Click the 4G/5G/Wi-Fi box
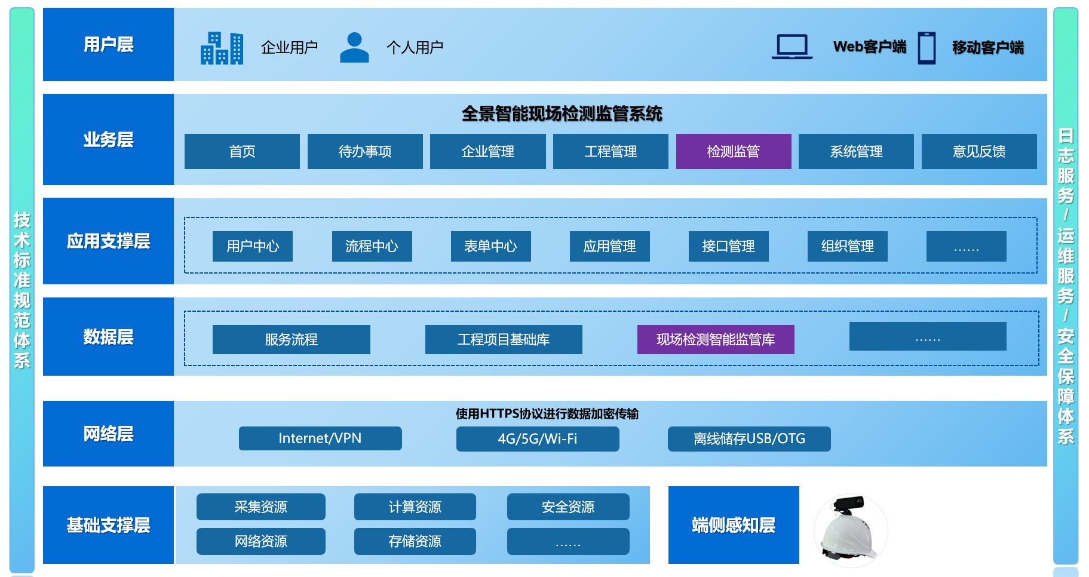1089x577 pixels. click(x=537, y=438)
